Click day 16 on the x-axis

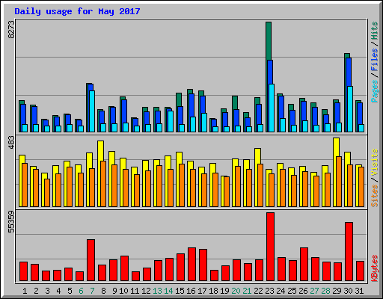(x=191, y=291)
